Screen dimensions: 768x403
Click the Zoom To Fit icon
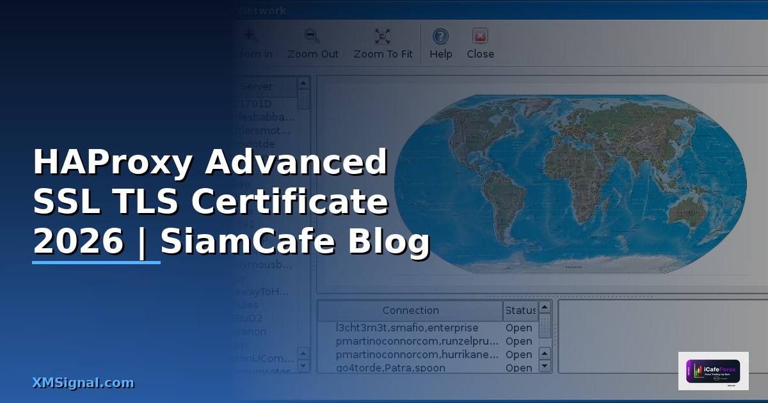(382, 36)
